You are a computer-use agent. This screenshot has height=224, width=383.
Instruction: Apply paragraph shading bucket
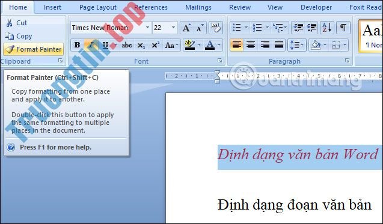pos(316,45)
